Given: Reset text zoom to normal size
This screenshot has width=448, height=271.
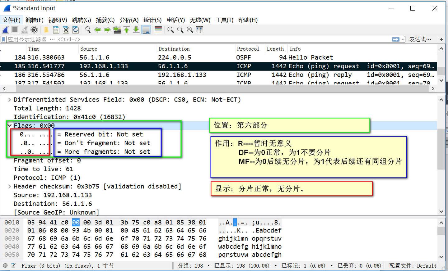Looking at the screenshot, I should coord(190,30).
